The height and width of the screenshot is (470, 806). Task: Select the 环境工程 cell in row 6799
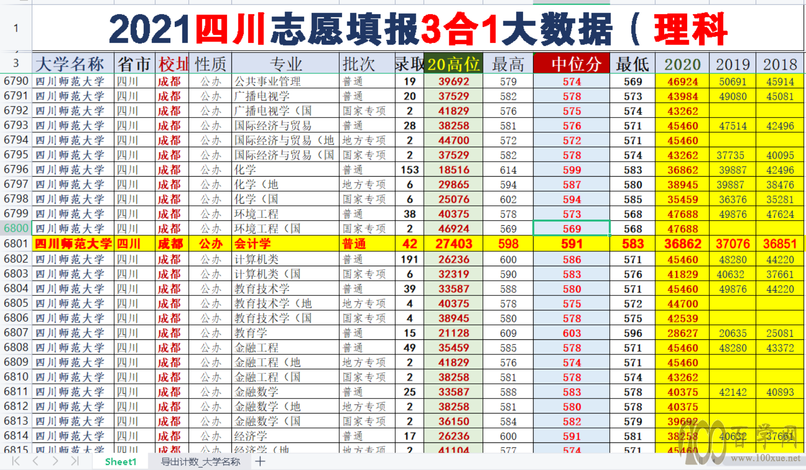tap(286, 214)
